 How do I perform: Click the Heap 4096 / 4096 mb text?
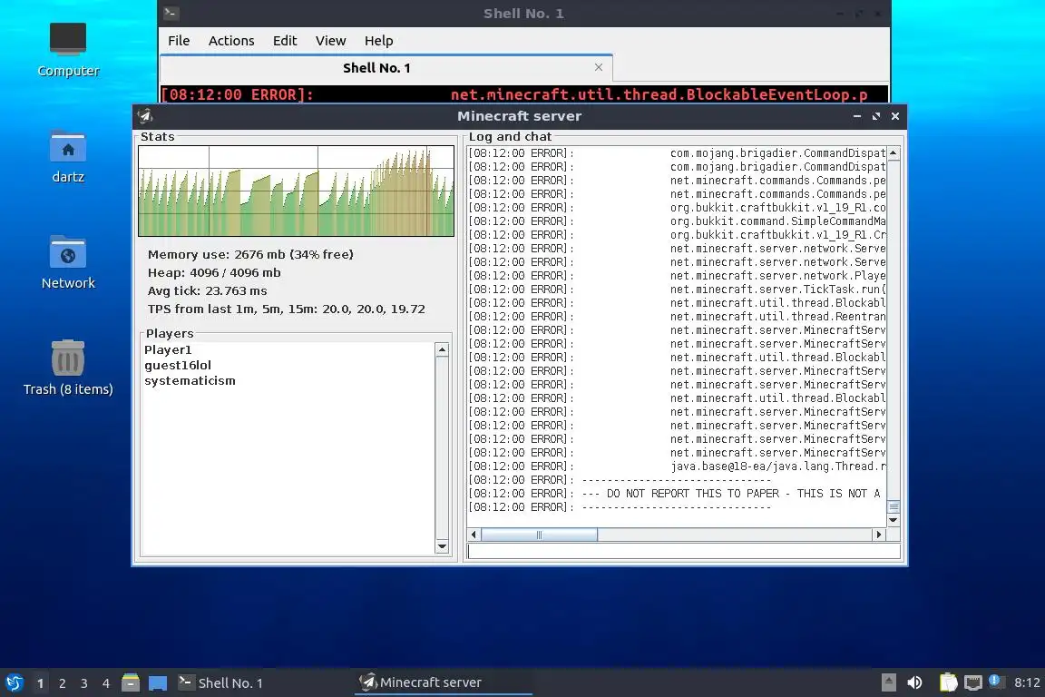pyautogui.click(x=214, y=272)
